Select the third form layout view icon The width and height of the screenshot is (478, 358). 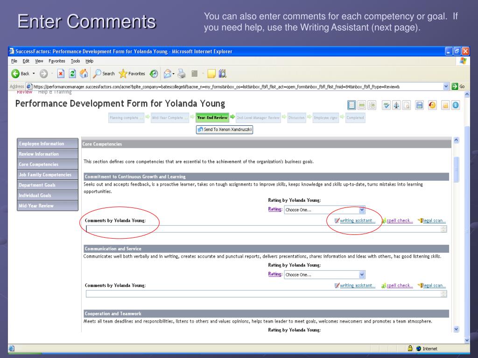point(372,105)
